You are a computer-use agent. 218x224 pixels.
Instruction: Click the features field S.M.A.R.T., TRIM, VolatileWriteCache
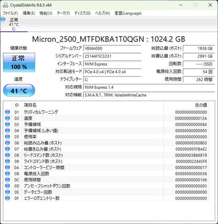149,95
